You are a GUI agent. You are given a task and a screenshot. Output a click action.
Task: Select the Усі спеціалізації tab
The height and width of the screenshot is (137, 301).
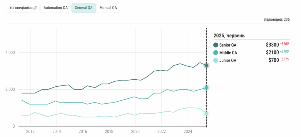[22, 8]
